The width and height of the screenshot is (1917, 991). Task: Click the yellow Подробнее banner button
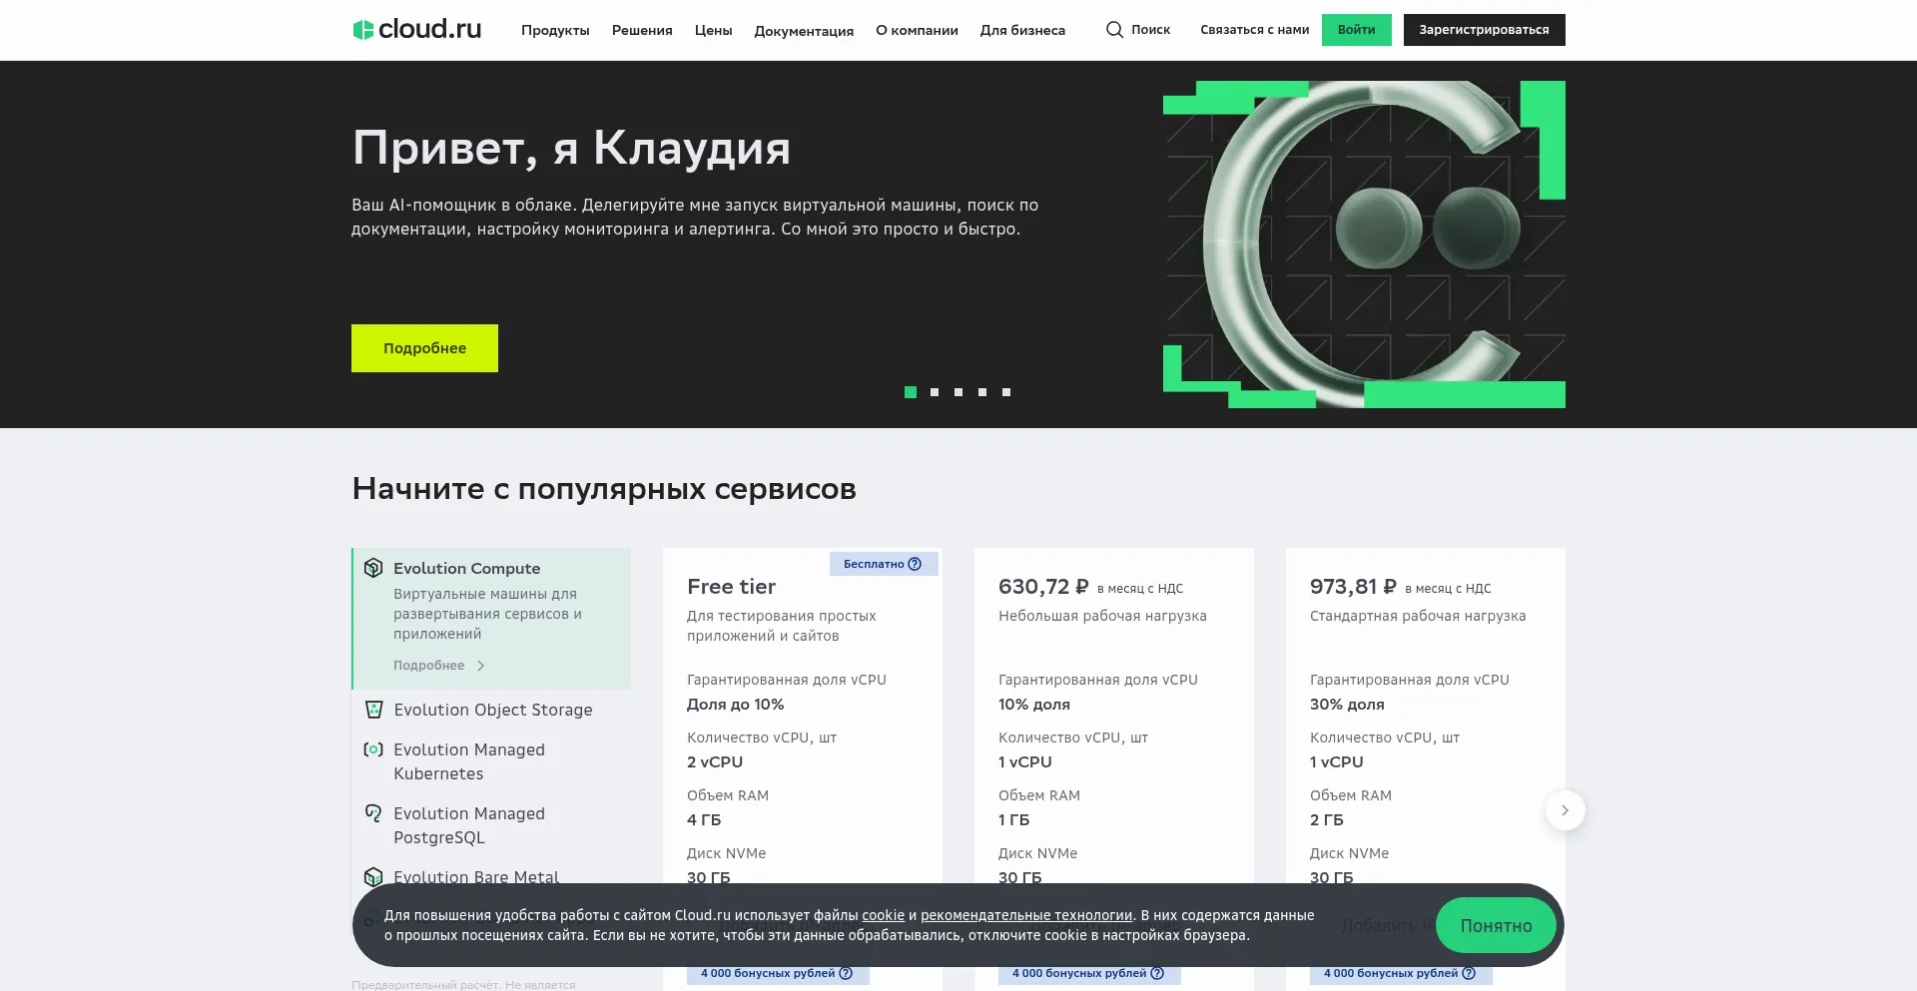pyautogui.click(x=424, y=348)
